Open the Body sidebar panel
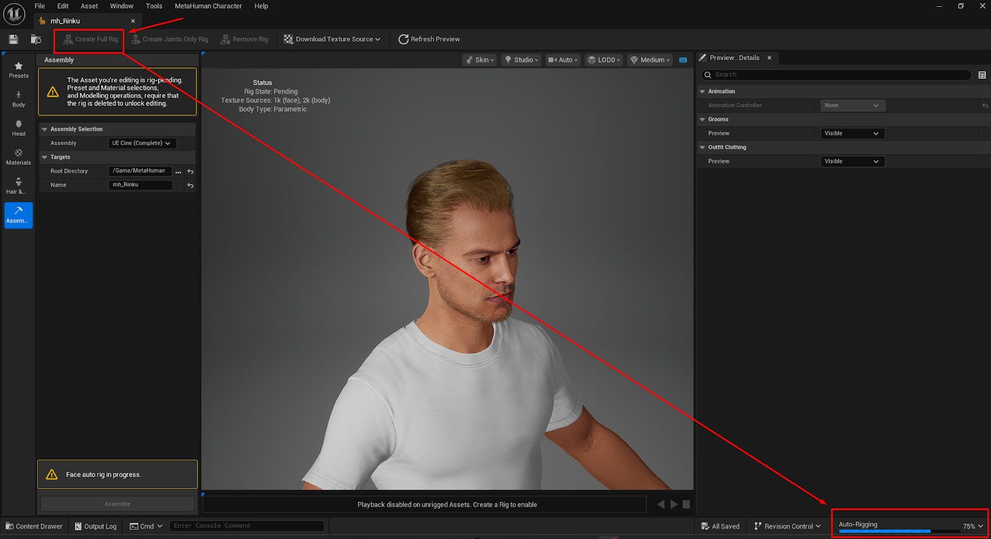 (19, 99)
